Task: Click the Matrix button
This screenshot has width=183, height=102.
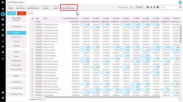Action: [31, 13]
